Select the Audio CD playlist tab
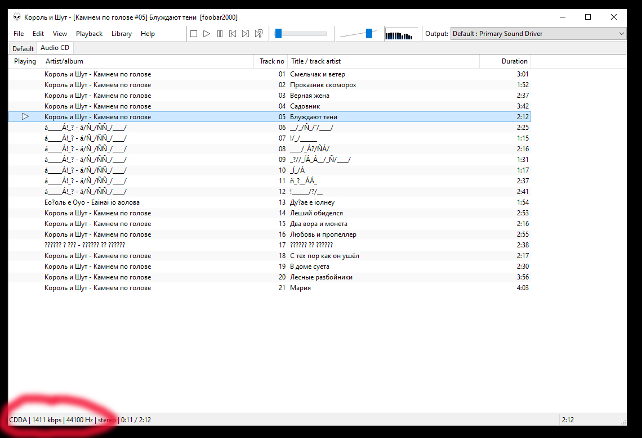Image resolution: width=642 pixels, height=438 pixels. click(x=55, y=48)
